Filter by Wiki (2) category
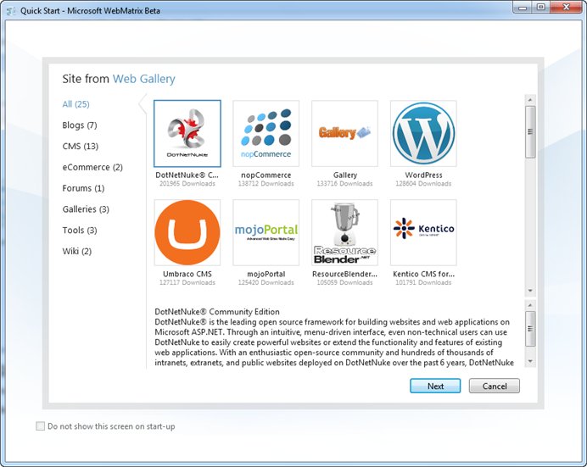This screenshot has width=587, height=467. (x=77, y=251)
